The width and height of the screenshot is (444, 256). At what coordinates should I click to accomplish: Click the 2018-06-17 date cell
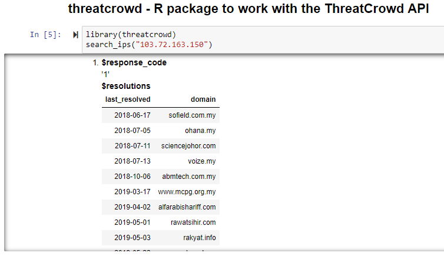[x=132, y=115]
